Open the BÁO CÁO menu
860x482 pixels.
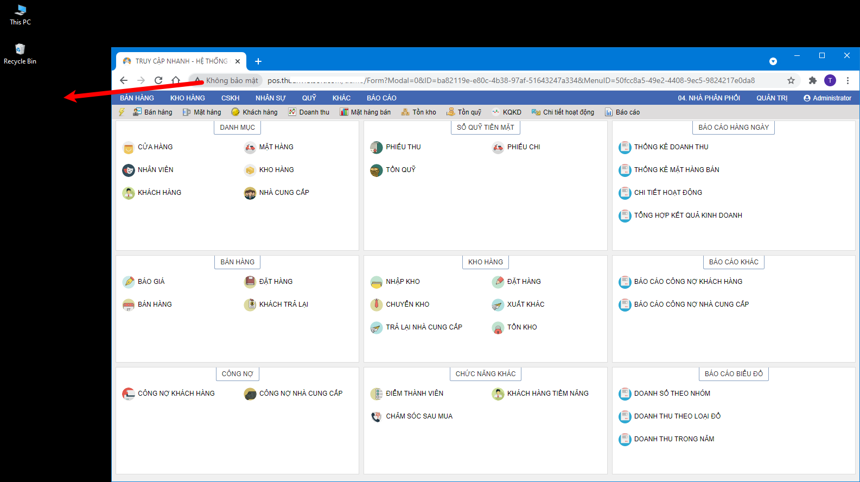[381, 98]
